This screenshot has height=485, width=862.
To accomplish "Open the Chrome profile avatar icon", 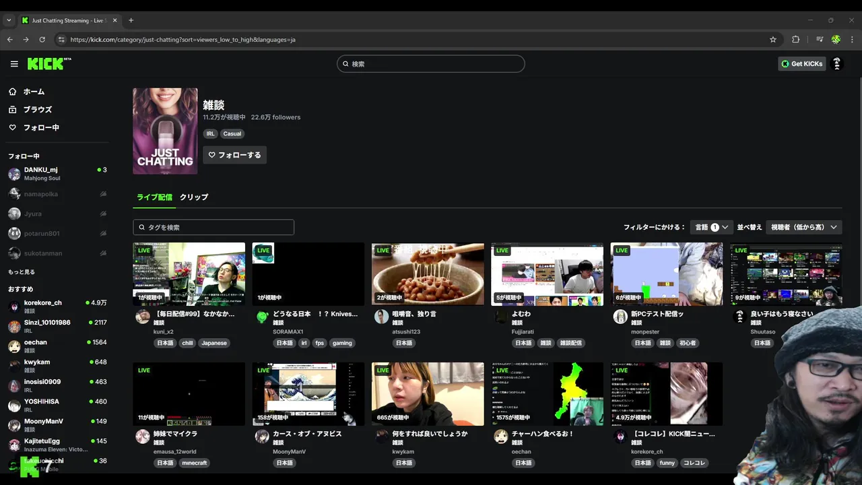I will coord(836,40).
